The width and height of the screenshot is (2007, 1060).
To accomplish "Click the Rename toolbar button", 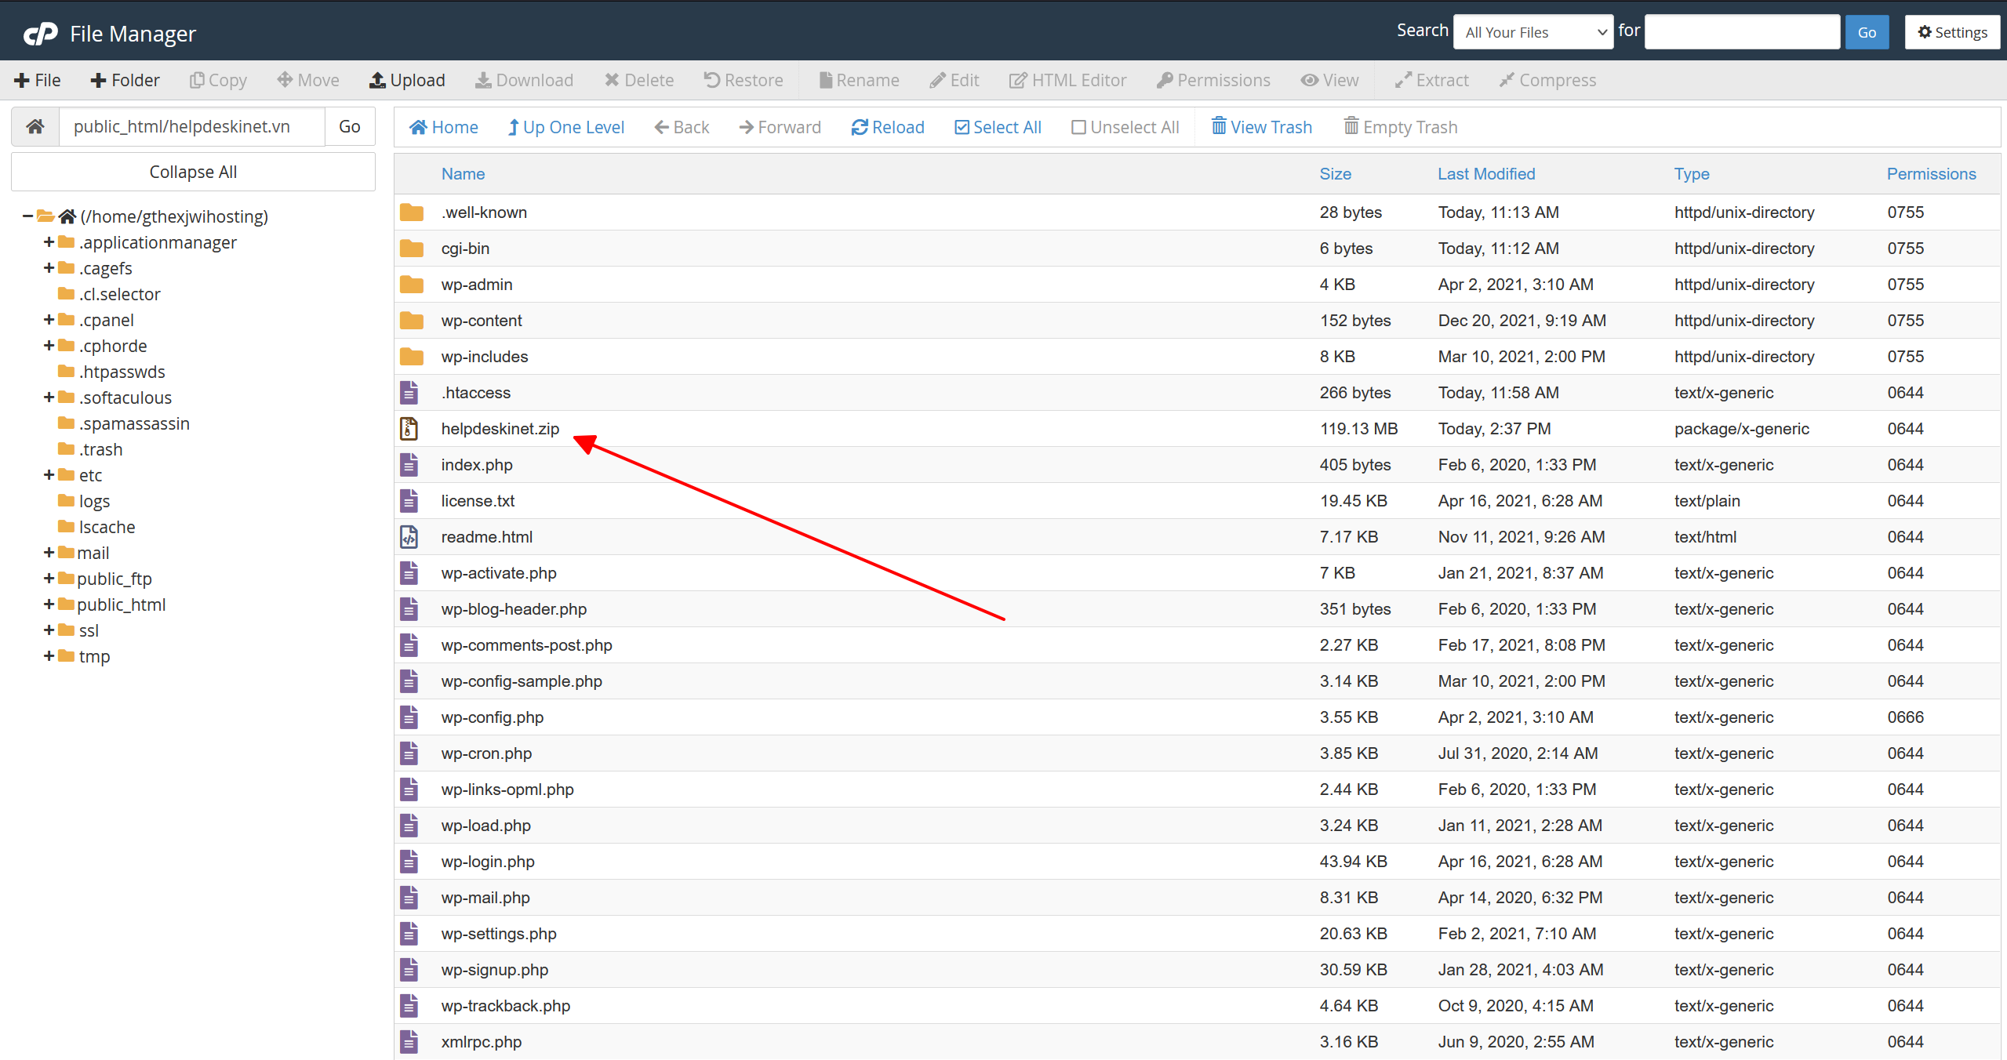I will [859, 80].
